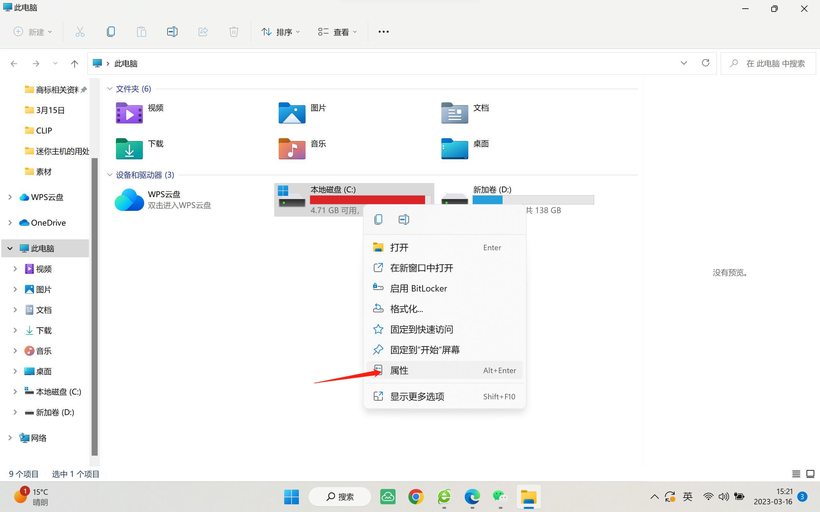This screenshot has width=820, height=512.
Task: Select the Cut icon on the toolbar
Action: [x=80, y=31]
